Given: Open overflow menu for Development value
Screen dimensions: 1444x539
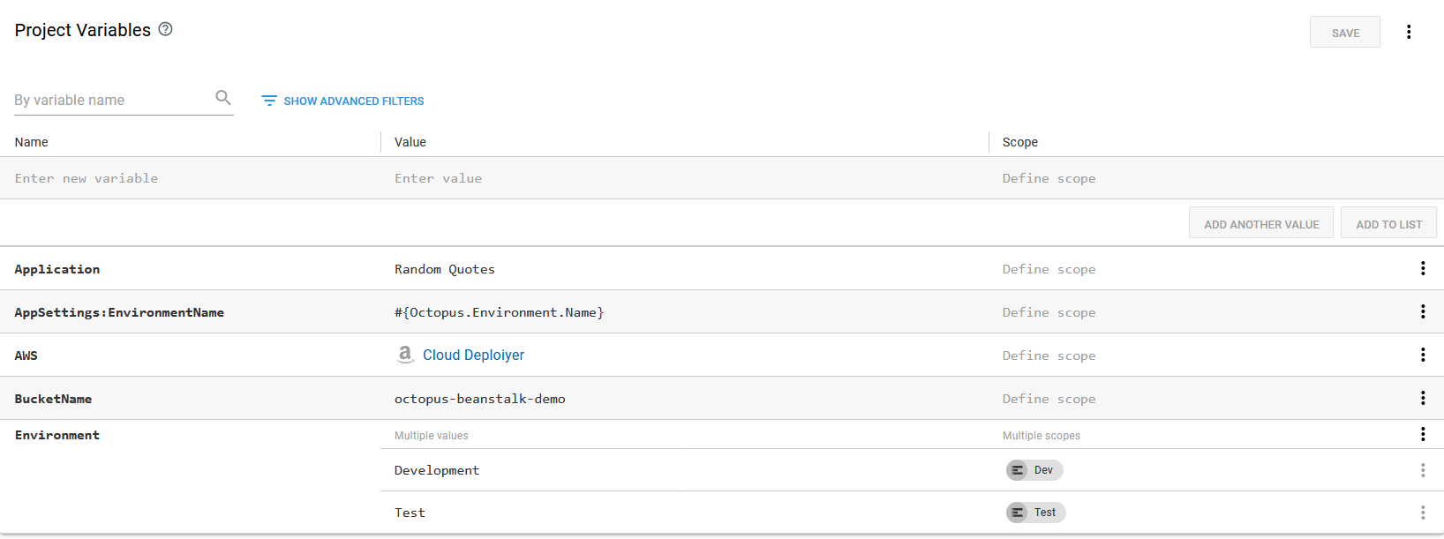Looking at the screenshot, I should [x=1422, y=470].
